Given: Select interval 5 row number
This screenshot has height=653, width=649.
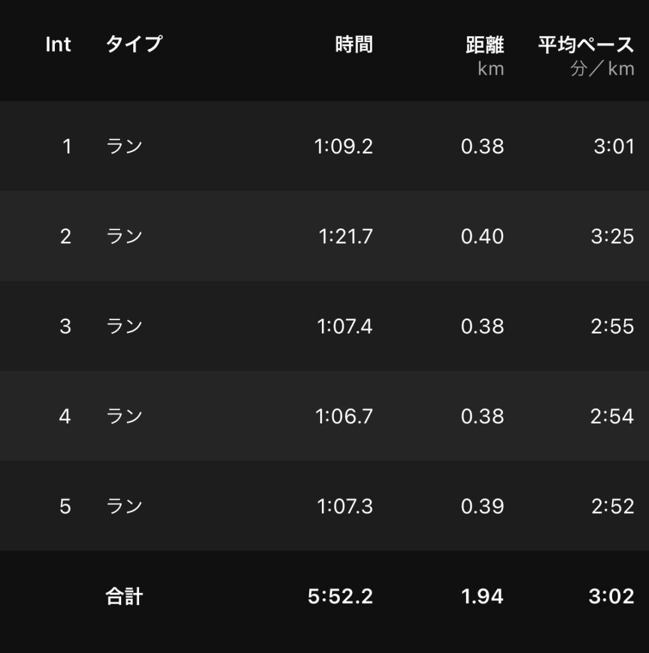Looking at the screenshot, I should [x=65, y=506].
